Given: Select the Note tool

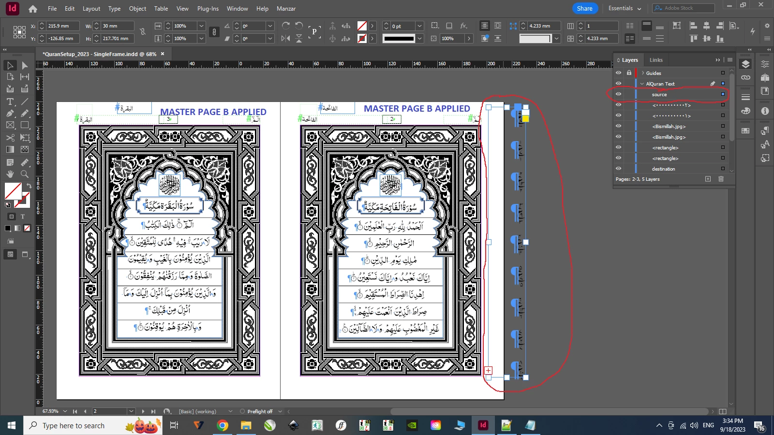Looking at the screenshot, I should click(10, 162).
